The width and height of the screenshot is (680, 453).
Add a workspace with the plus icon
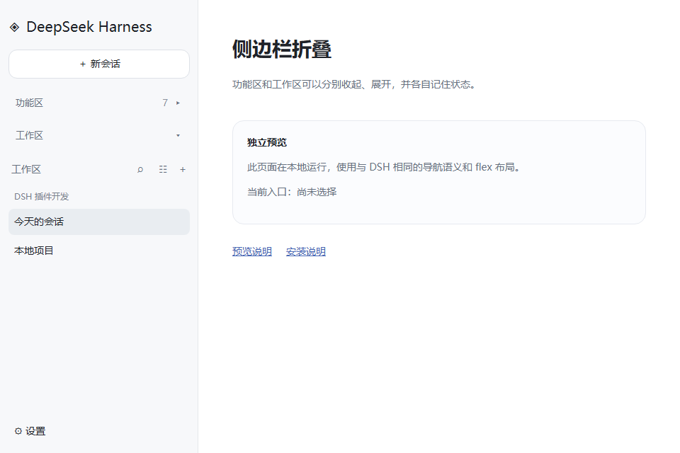tap(183, 169)
